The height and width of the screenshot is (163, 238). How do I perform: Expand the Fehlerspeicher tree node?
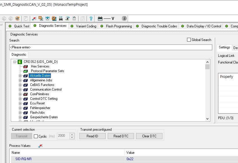20,108
